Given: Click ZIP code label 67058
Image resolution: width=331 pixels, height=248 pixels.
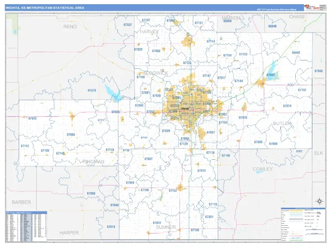Looking at the screenshot, I should pos(91,193).
